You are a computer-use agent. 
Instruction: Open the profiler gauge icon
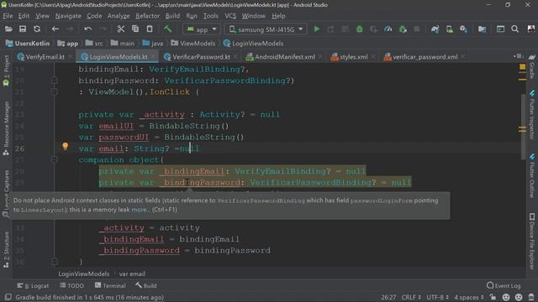[x=388, y=29]
